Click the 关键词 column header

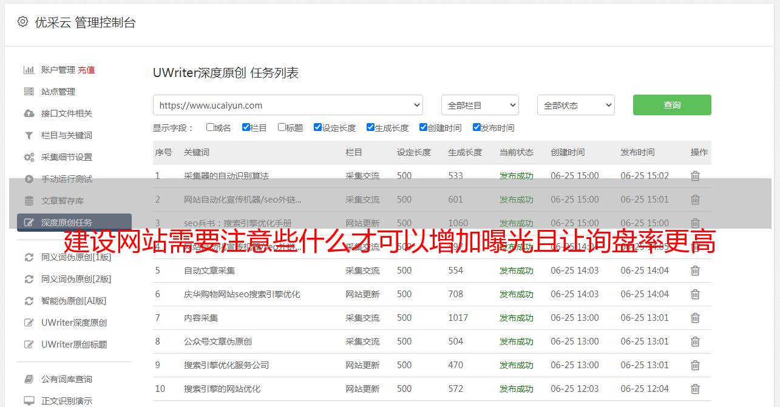tap(197, 152)
